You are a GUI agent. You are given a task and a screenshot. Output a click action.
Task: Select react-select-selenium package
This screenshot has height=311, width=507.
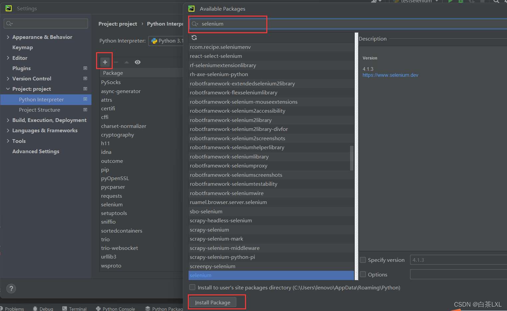coord(271,56)
